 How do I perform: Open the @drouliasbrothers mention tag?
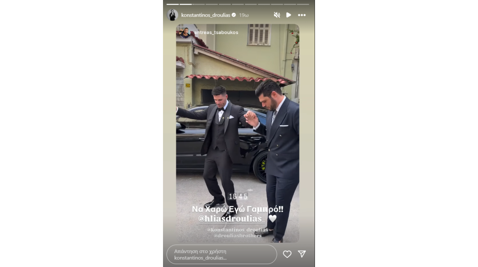point(238,236)
